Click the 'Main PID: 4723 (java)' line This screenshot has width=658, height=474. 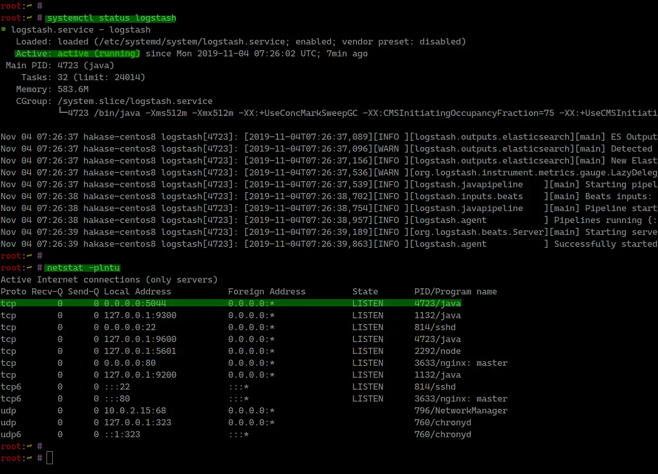[60, 66]
